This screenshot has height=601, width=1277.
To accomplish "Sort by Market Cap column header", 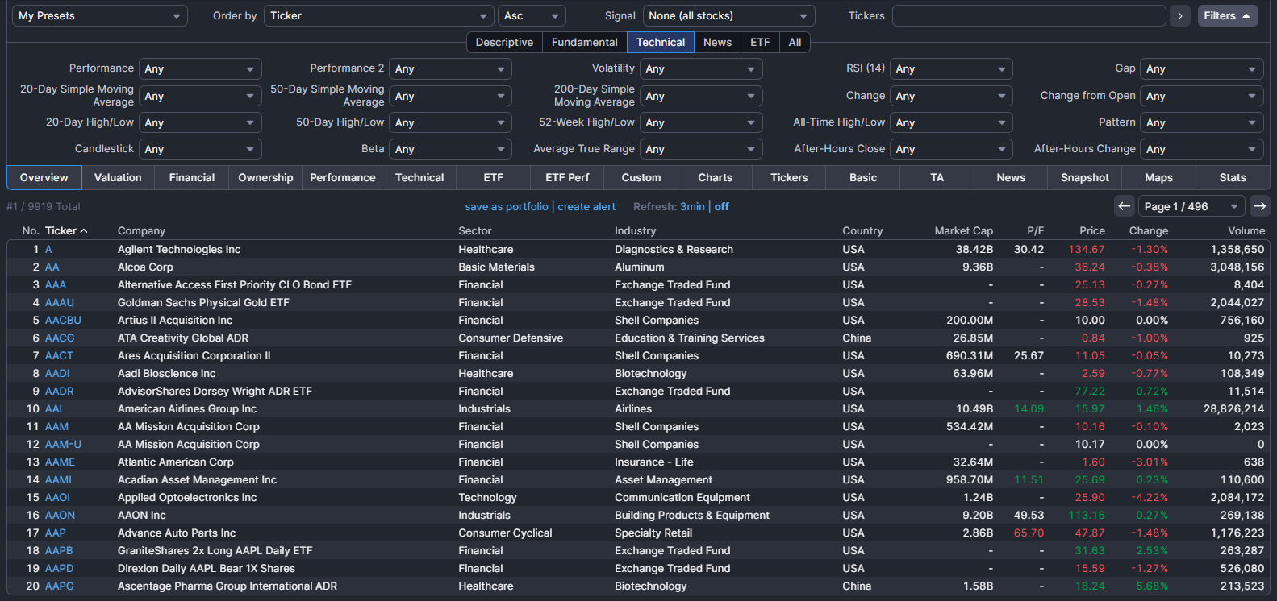I will 963,231.
